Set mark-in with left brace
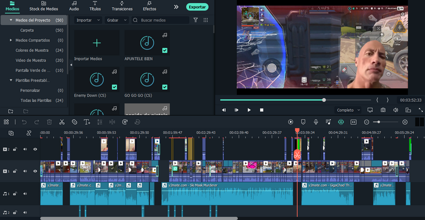425x220 pixels. click(x=377, y=100)
